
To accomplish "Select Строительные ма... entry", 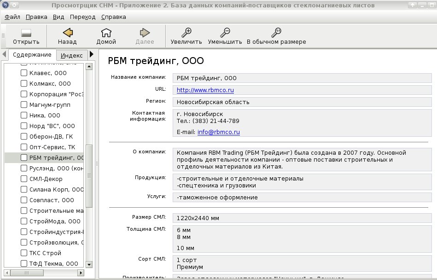I will [x=56, y=210].
